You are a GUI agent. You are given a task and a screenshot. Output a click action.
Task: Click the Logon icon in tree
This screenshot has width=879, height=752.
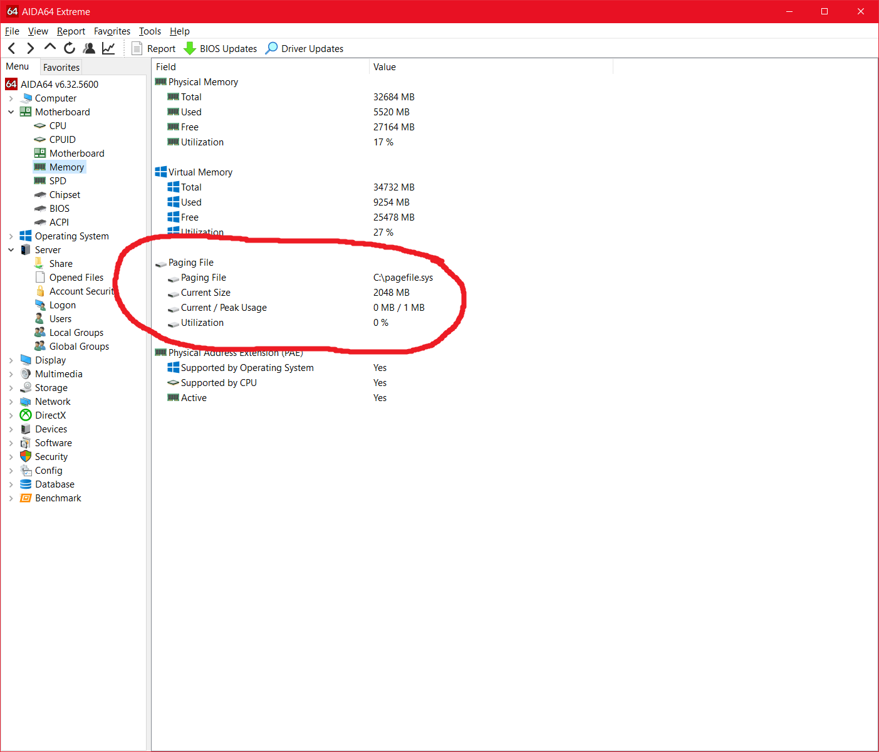pyautogui.click(x=40, y=305)
